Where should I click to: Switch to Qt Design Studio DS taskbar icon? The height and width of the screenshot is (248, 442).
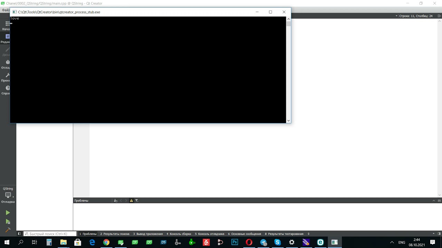coord(164,242)
